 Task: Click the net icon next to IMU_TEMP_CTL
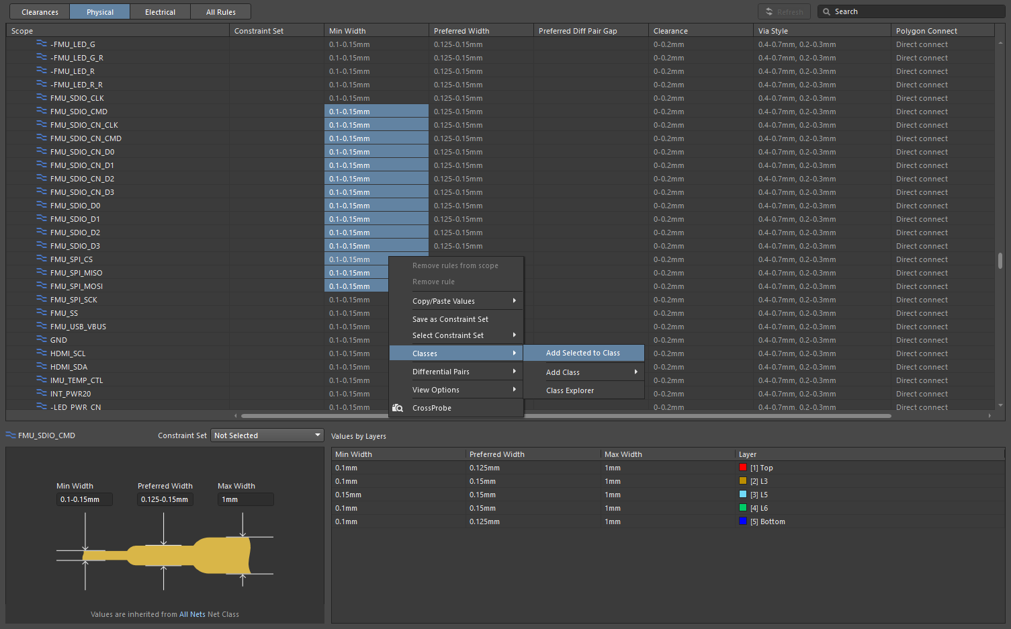point(42,380)
